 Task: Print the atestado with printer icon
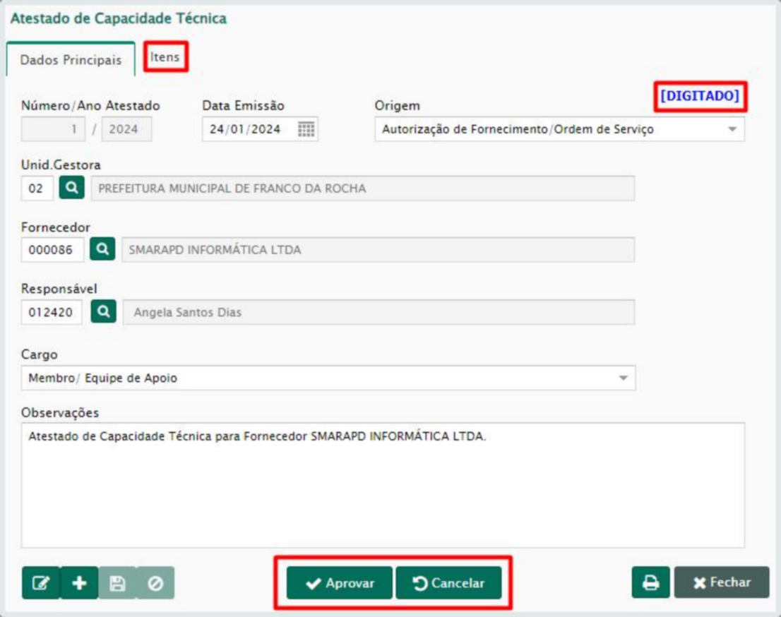pos(650,582)
